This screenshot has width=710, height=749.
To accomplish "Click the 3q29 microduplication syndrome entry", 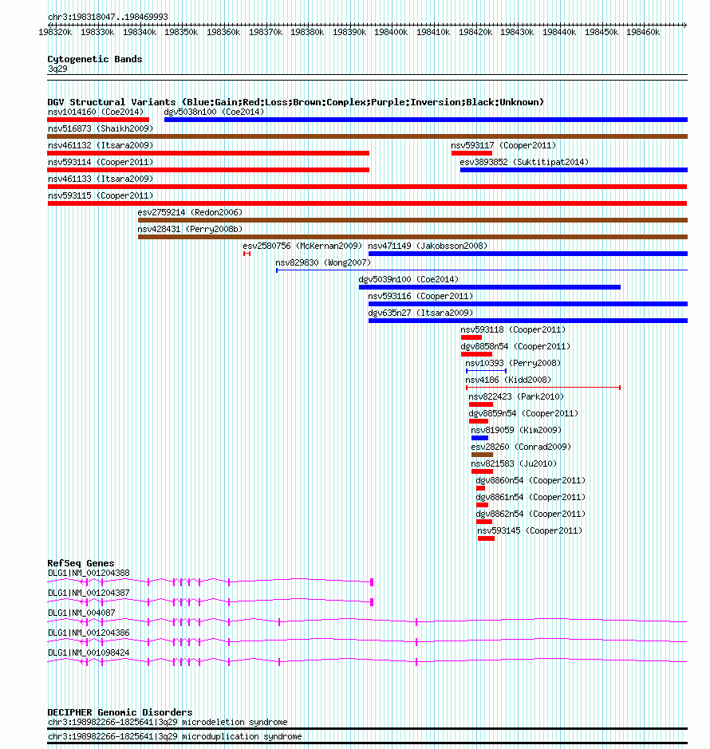I will pyautogui.click(x=175, y=736).
